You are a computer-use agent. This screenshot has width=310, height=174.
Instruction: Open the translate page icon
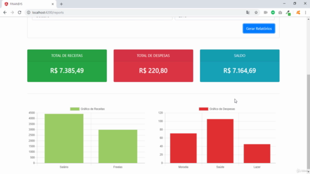[248, 13]
